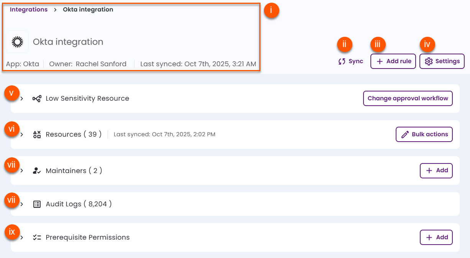Expand the Audit Logs section
This screenshot has height=258, width=470.
coord(22,204)
